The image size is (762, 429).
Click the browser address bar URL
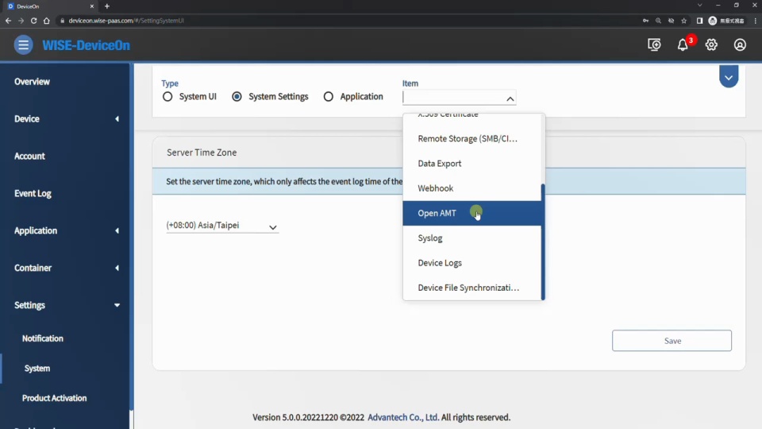(126, 21)
